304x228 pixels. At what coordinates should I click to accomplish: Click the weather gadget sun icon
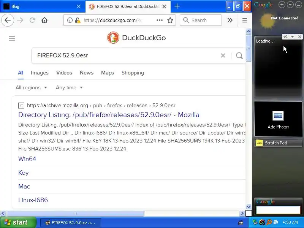(x=267, y=21)
